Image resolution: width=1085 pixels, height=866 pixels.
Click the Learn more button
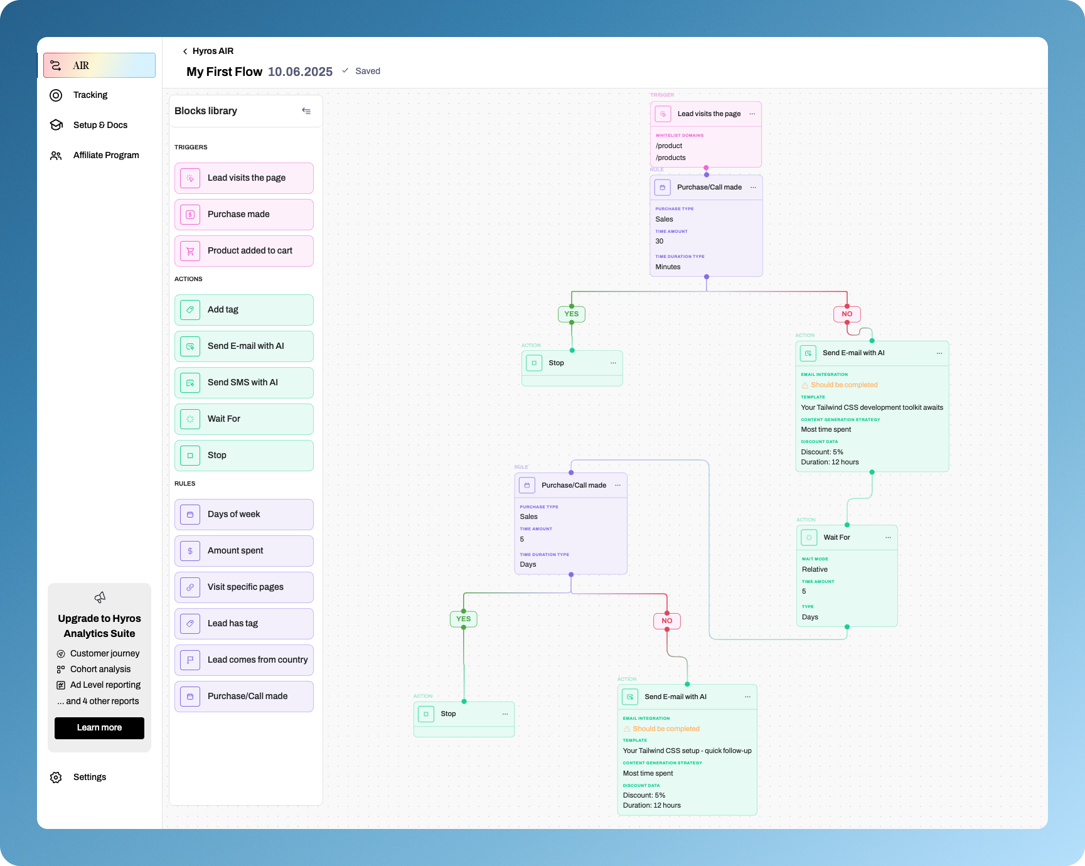pos(99,728)
